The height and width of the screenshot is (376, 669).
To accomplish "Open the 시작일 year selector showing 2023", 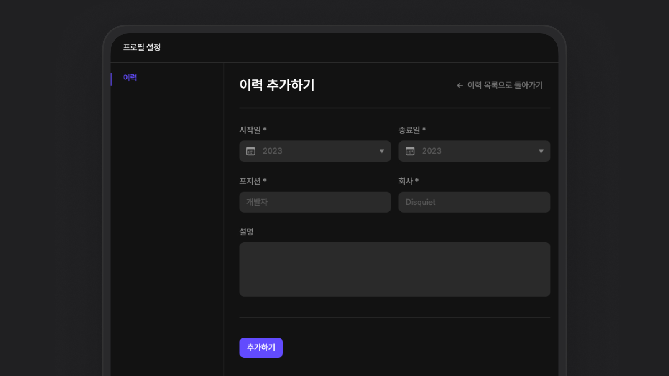I will coord(315,151).
